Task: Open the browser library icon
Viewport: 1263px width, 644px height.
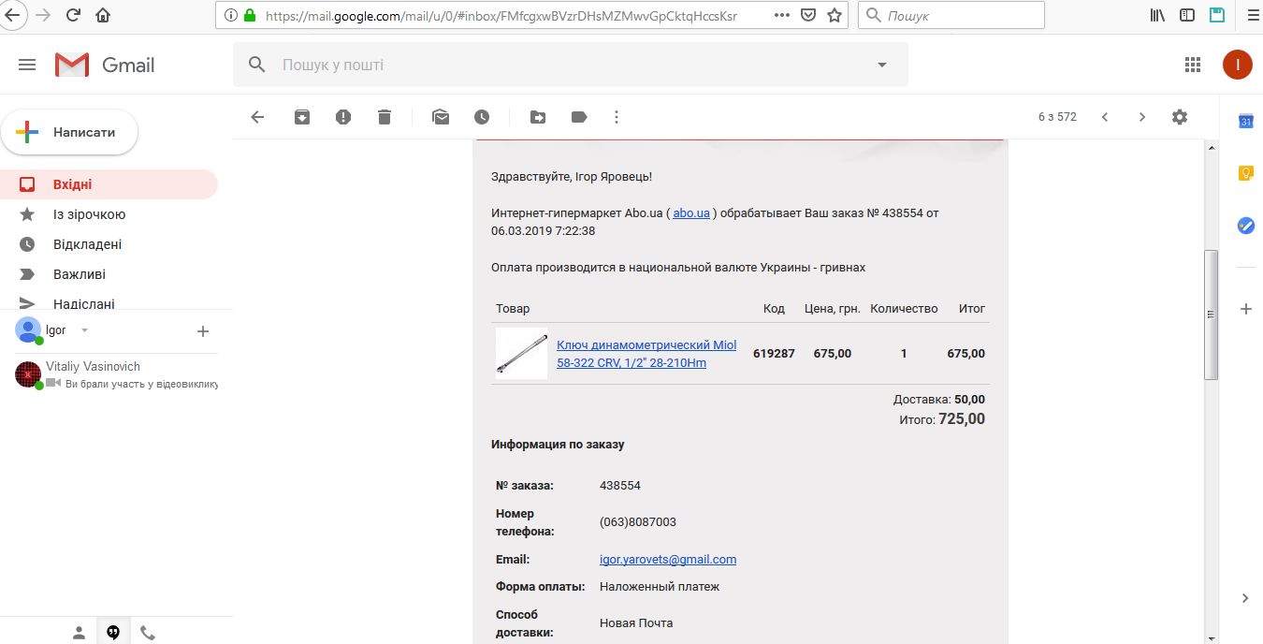Action: click(x=1157, y=15)
